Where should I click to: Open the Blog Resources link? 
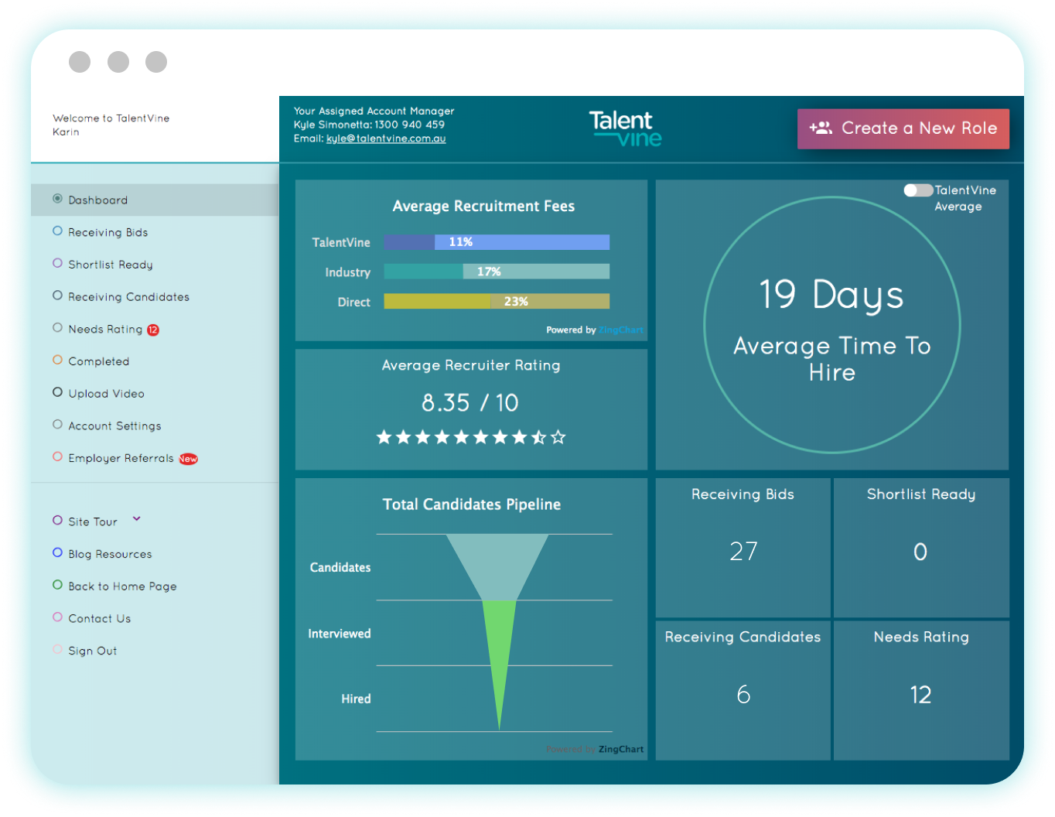[x=110, y=555]
